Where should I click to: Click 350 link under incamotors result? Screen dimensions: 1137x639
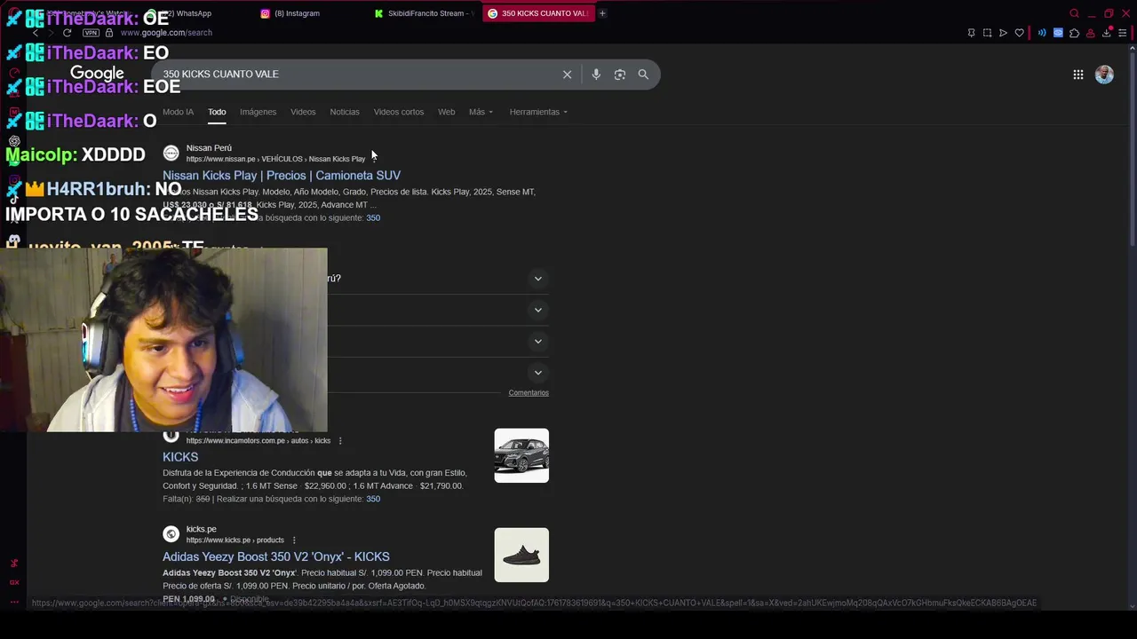373,499
